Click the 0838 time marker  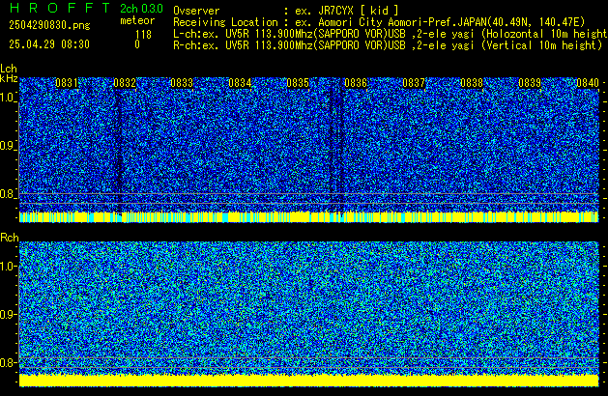(x=472, y=83)
